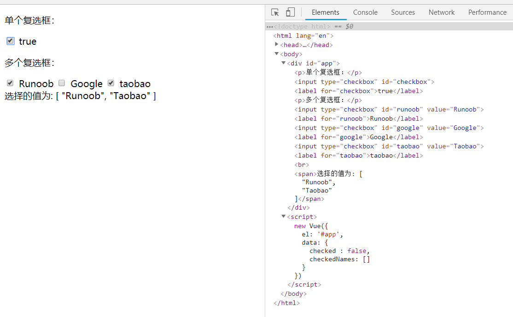Screen dimensions: 513x317
Task: Click the 'Runoob' label text on page
Action: (36, 83)
